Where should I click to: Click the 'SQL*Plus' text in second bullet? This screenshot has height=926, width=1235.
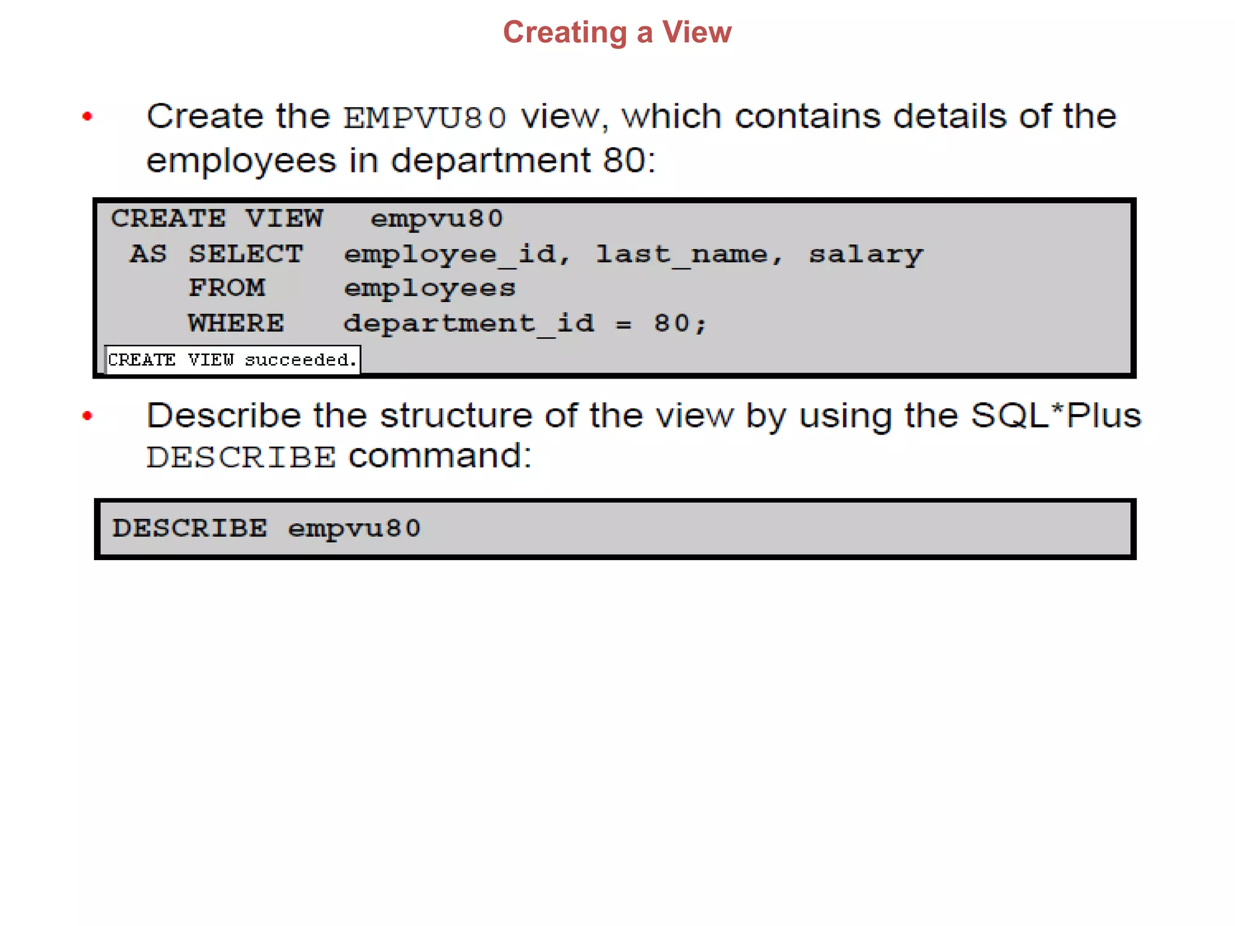click(1056, 415)
